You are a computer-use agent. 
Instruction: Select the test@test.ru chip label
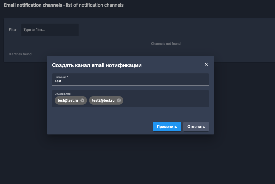pyautogui.click(x=68, y=100)
